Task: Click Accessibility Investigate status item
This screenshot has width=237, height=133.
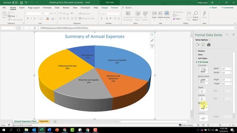Action: click(x=22, y=125)
